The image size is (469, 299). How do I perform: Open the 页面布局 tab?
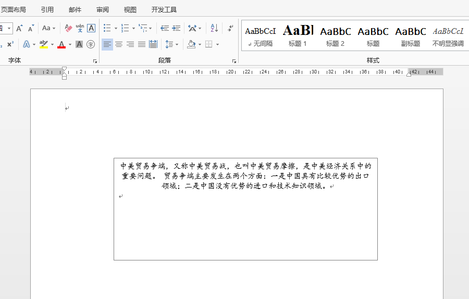[13, 10]
